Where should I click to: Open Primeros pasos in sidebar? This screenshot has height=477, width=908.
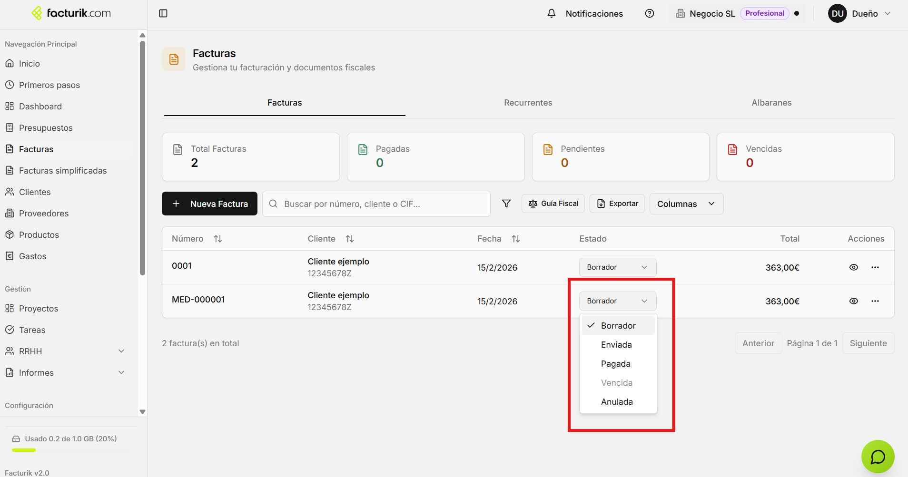coord(69,85)
